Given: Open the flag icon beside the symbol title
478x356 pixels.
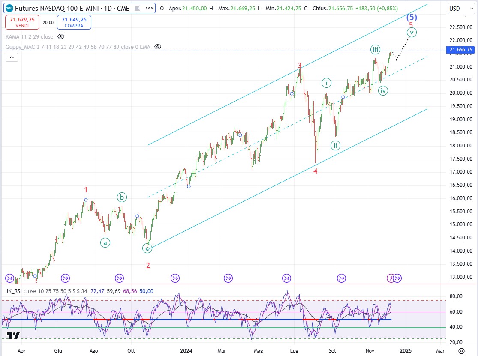Looking at the screenshot, I should [x=137, y=8].
